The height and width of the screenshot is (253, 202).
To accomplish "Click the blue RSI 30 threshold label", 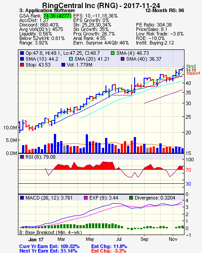I will coord(188,184).
